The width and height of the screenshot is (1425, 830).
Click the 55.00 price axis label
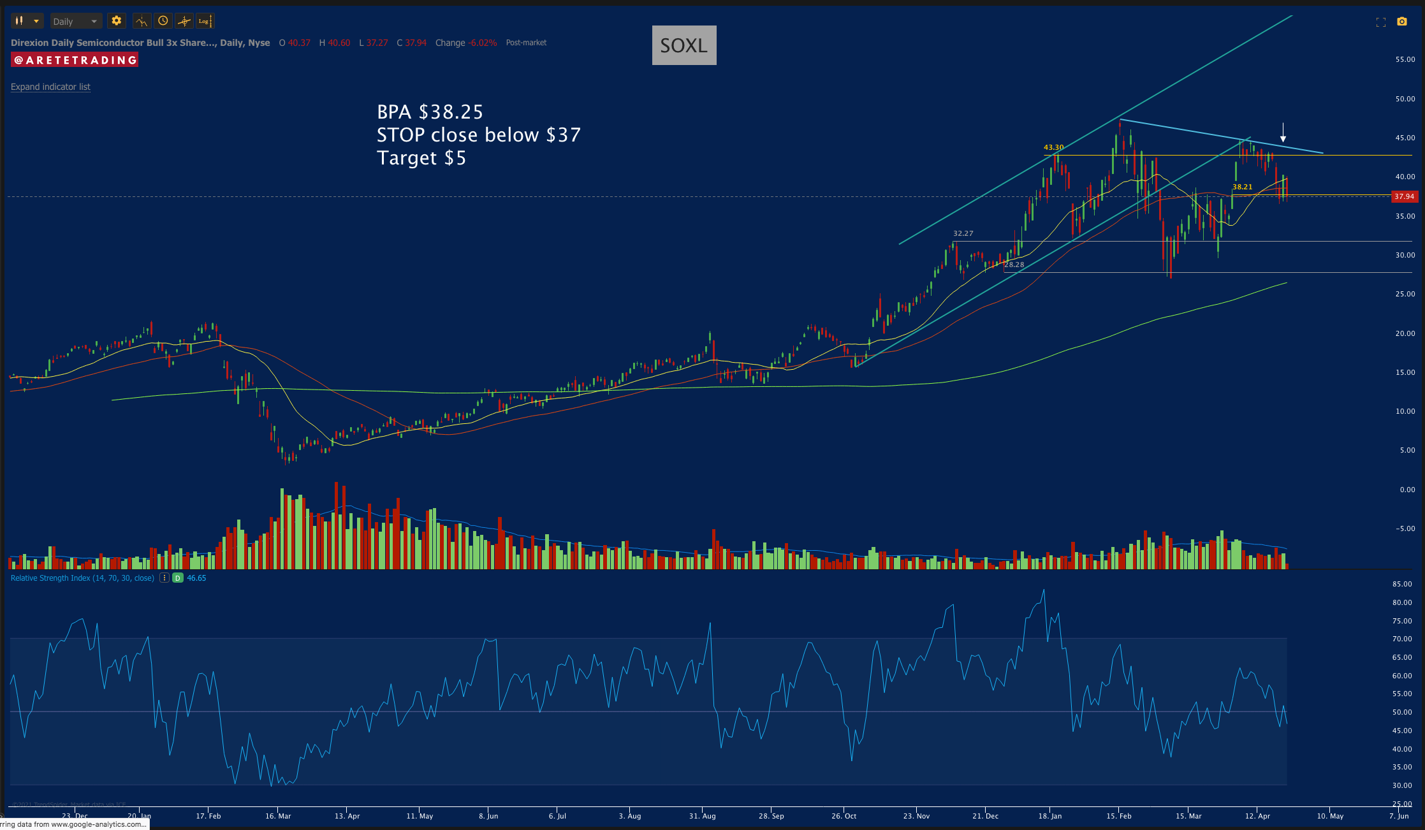click(1405, 59)
